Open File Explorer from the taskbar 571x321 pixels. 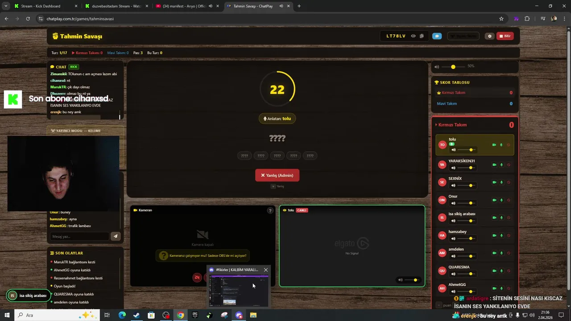[253, 315]
